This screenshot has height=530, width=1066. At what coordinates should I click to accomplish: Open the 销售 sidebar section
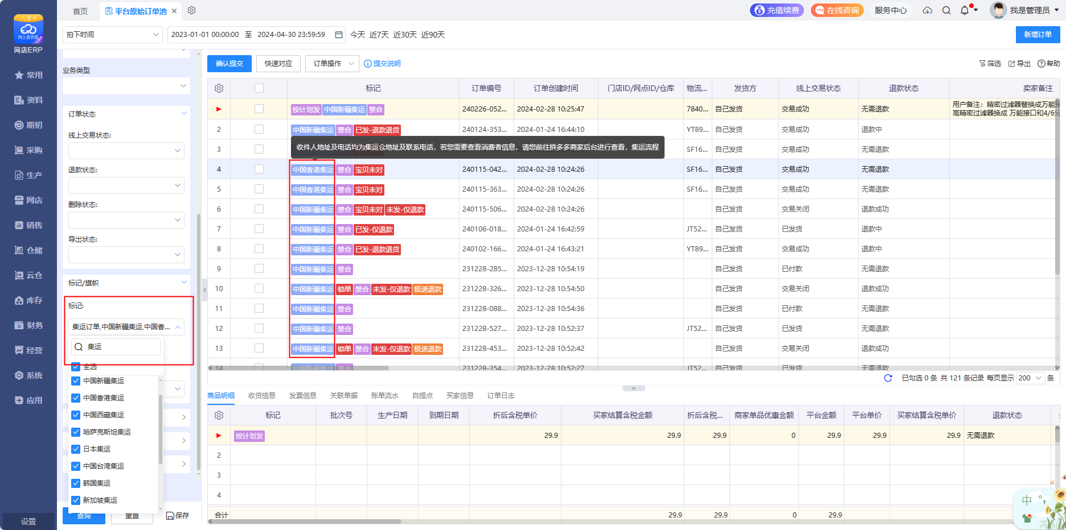[28, 225]
